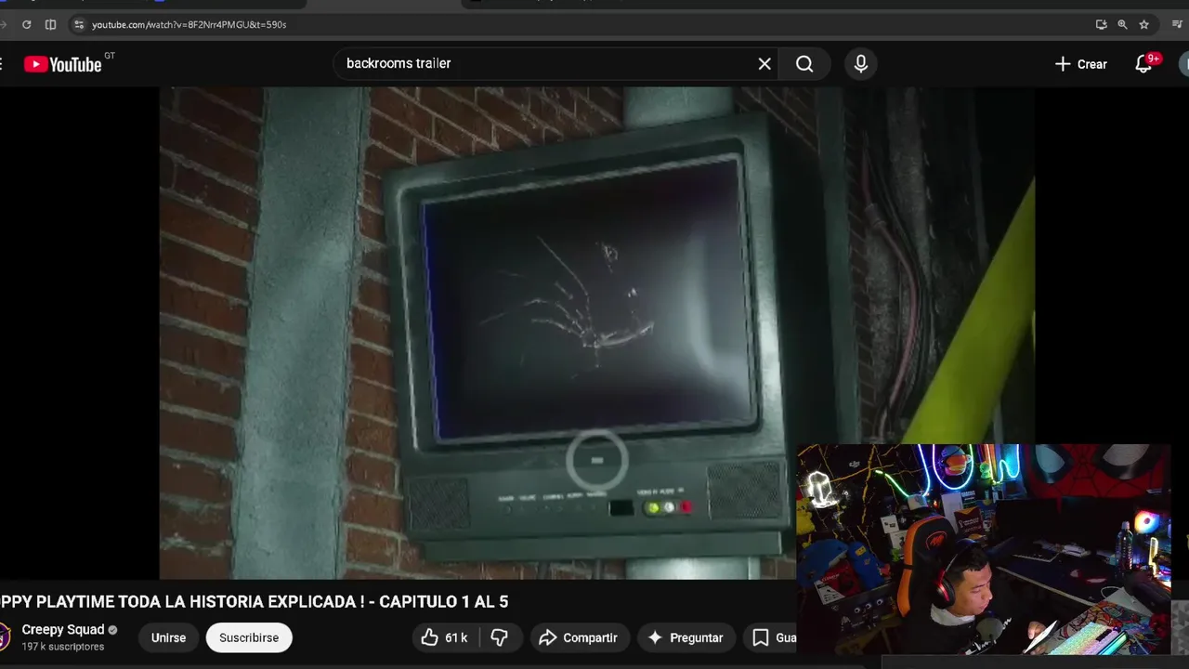1189x669 pixels.
Task: Like the video showing 61 k
Action: [x=444, y=637]
